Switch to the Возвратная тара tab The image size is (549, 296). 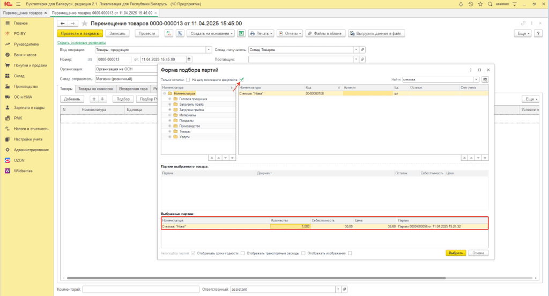click(133, 89)
